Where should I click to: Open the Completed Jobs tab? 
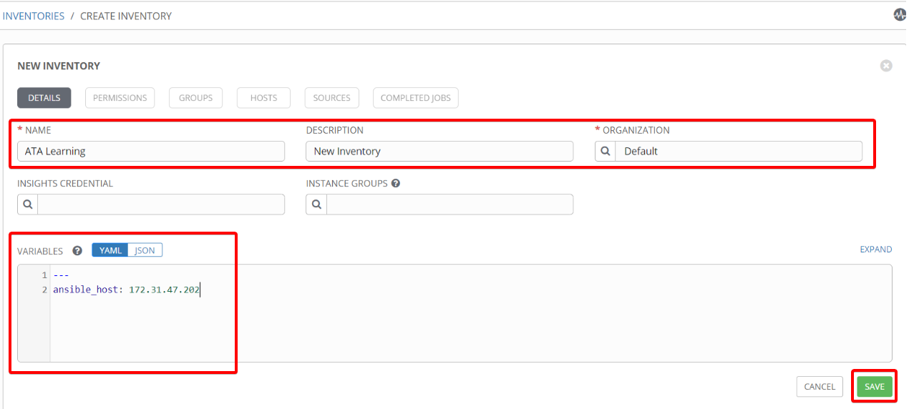(416, 98)
